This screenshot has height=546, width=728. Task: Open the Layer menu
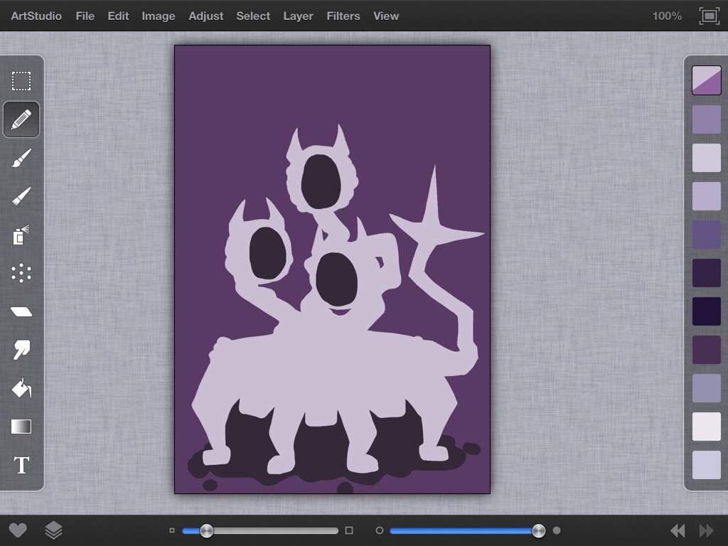(x=298, y=16)
